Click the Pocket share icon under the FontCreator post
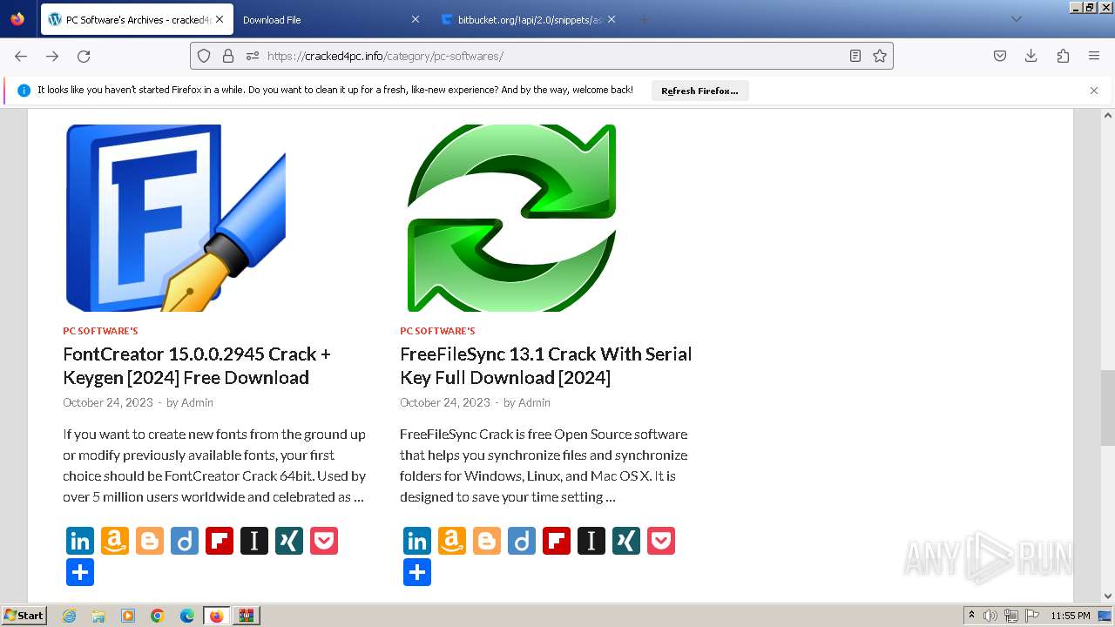1115x627 pixels. 324,541
